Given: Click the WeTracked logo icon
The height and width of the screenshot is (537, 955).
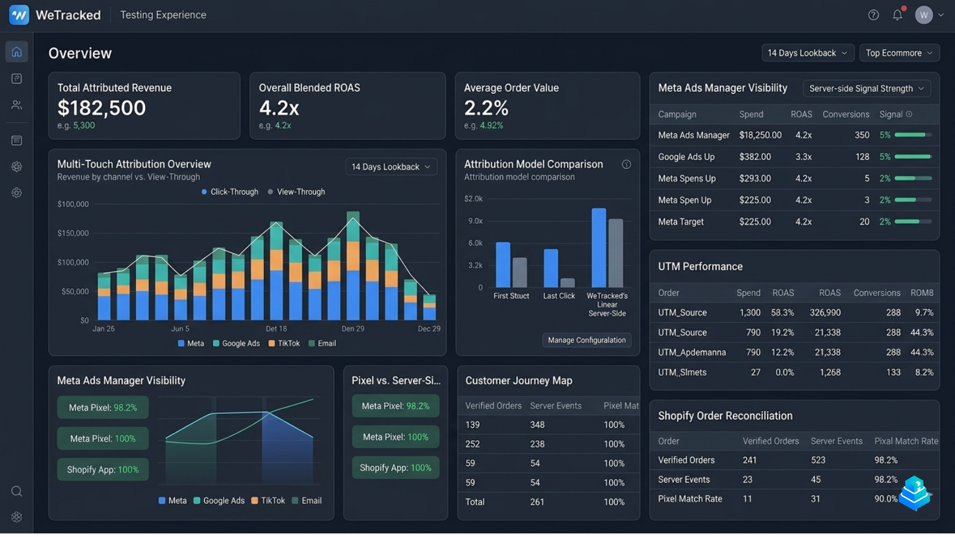Looking at the screenshot, I should pyautogui.click(x=19, y=15).
